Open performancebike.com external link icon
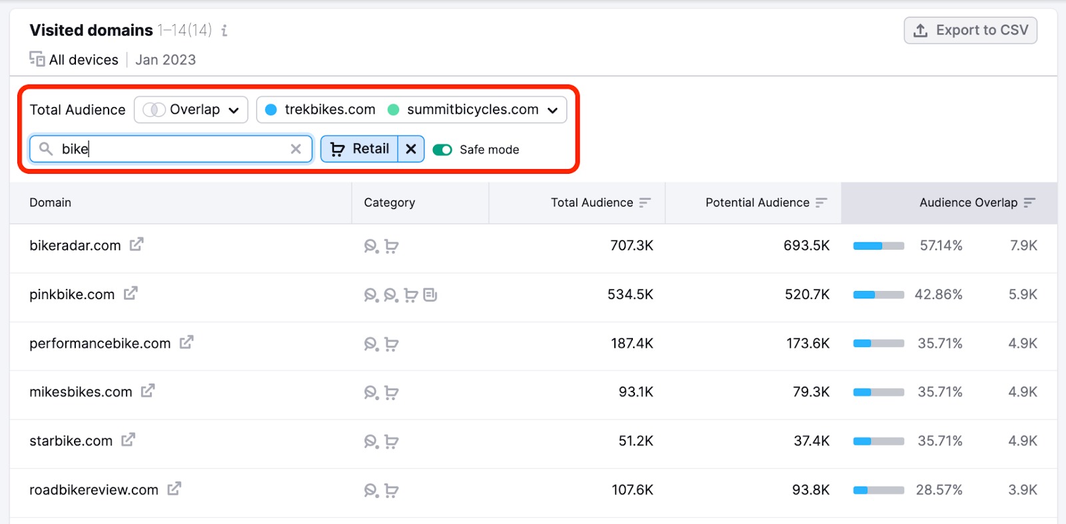Viewport: 1066px width, 524px height. pos(187,342)
